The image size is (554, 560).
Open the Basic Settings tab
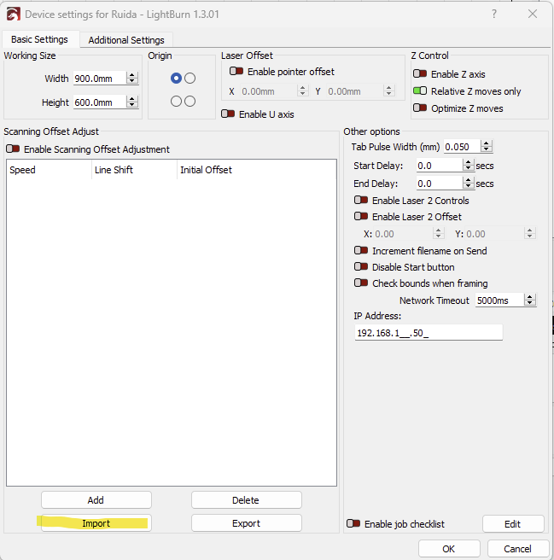pos(39,40)
